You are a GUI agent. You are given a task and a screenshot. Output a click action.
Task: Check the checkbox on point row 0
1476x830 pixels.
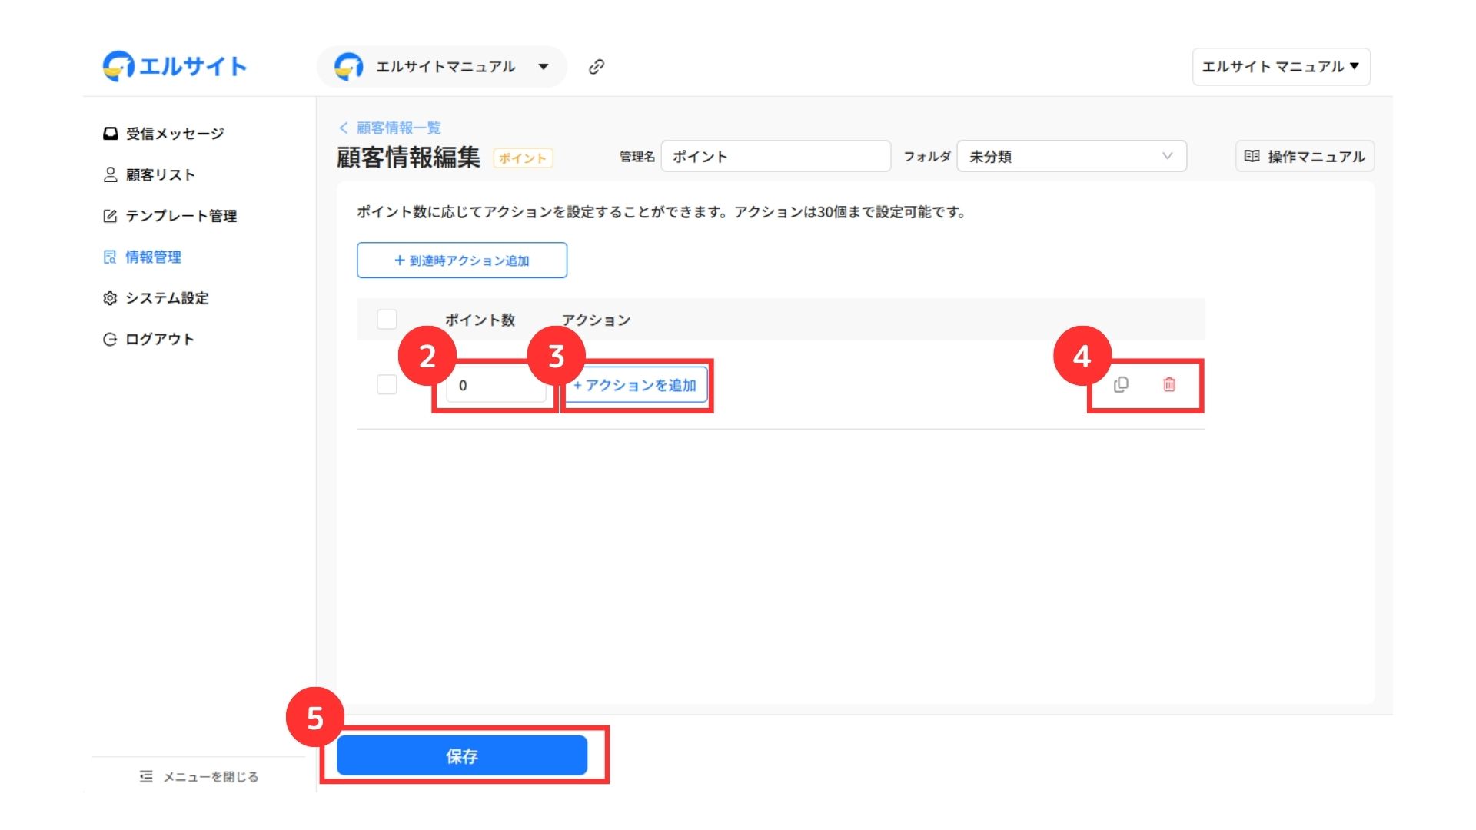coord(387,384)
